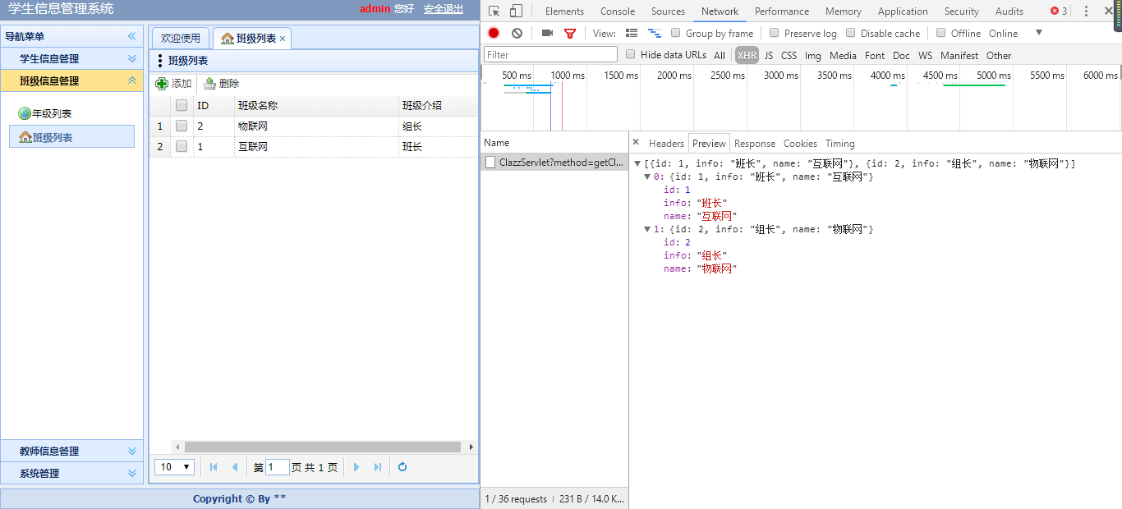Click the 安全退出 logout link
The height and width of the screenshot is (509, 1122).
[x=444, y=9]
